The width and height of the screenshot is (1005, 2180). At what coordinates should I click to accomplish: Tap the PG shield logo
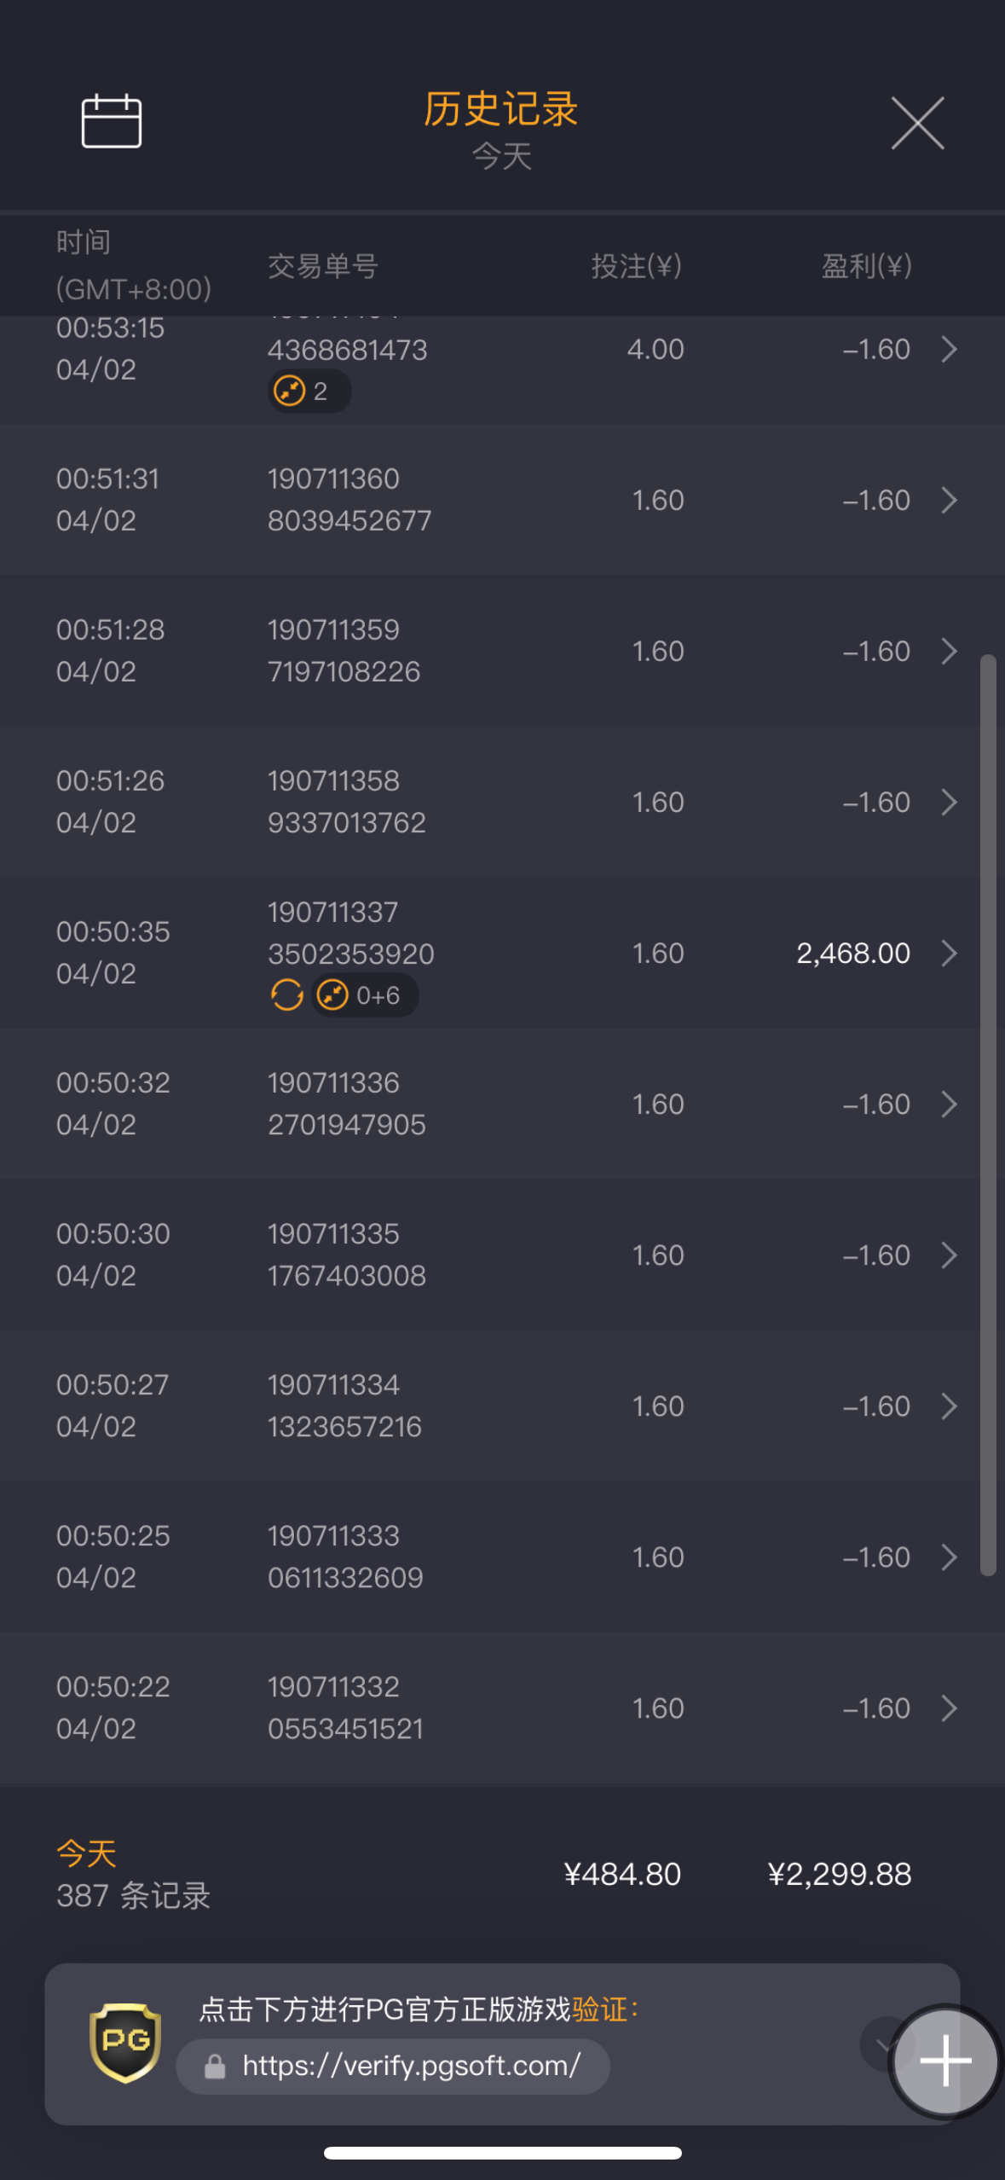tap(125, 2042)
